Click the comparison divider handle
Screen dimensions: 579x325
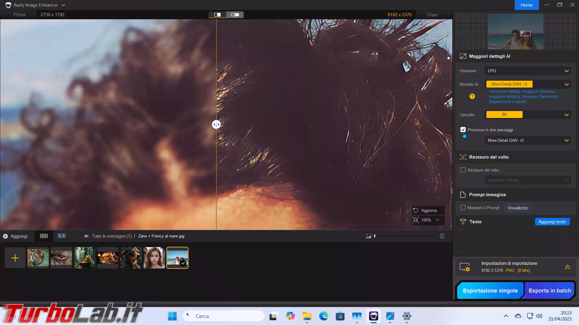216,125
